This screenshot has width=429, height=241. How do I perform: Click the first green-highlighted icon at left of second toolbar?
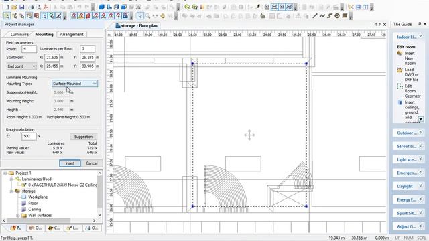coord(7,16)
